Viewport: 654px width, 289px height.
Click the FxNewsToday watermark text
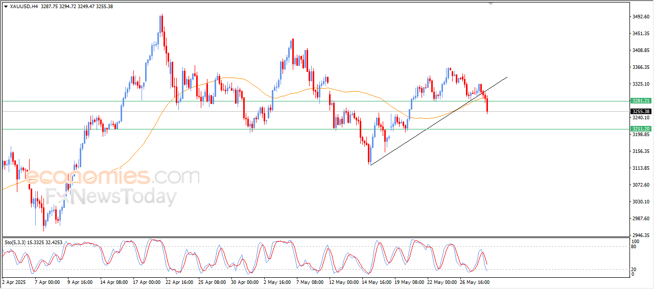(x=111, y=197)
